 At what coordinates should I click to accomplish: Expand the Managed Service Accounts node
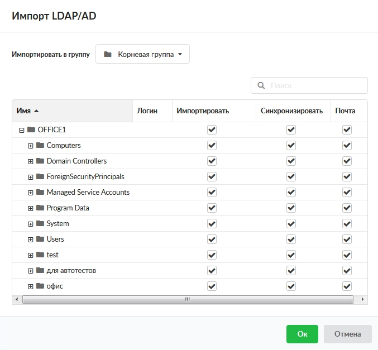coord(31,193)
